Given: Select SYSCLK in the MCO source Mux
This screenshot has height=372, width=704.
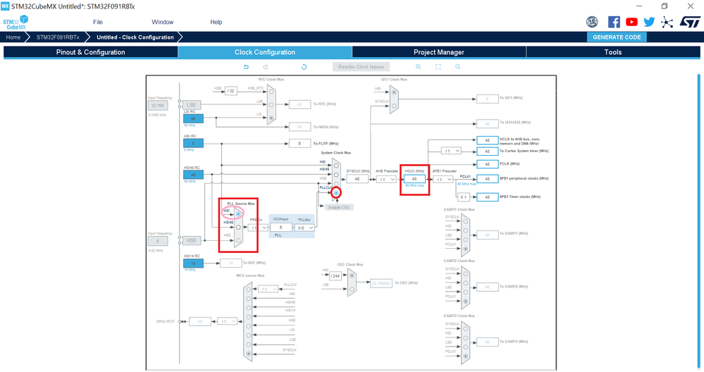Looking at the screenshot, I should click(248, 354).
